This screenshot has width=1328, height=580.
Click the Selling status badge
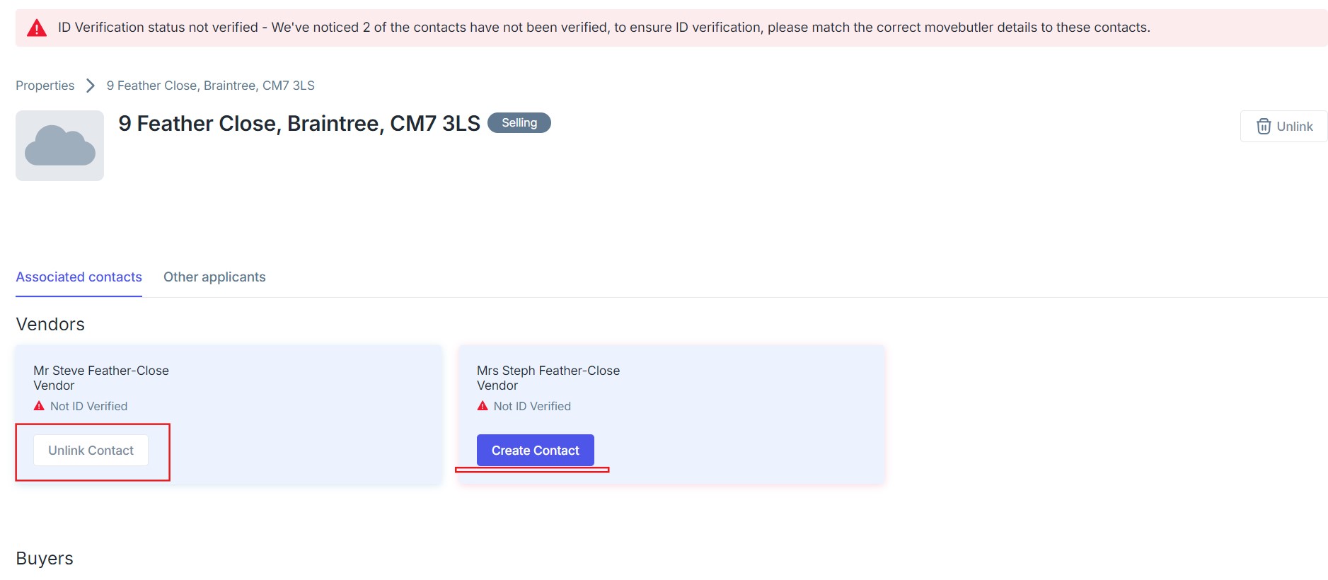pyautogui.click(x=519, y=123)
